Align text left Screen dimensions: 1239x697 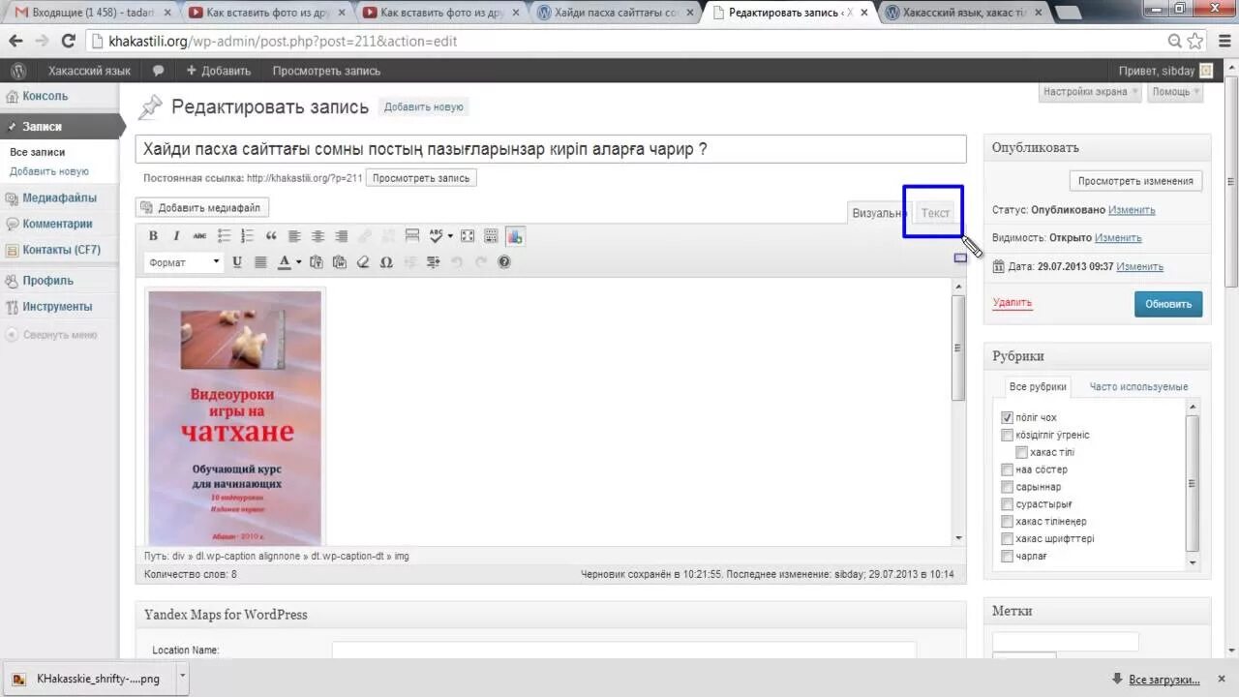tap(294, 236)
